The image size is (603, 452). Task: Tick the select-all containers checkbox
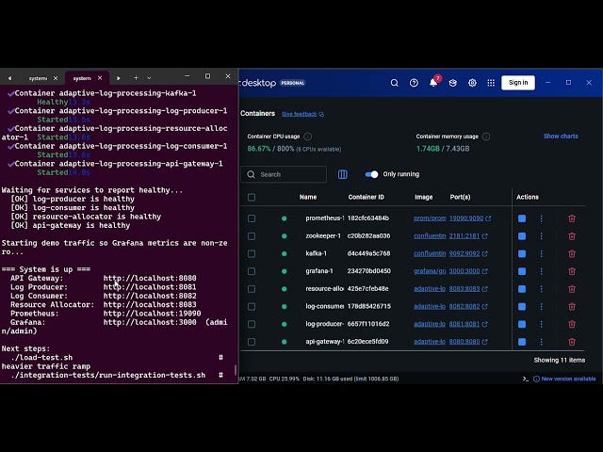pos(252,198)
